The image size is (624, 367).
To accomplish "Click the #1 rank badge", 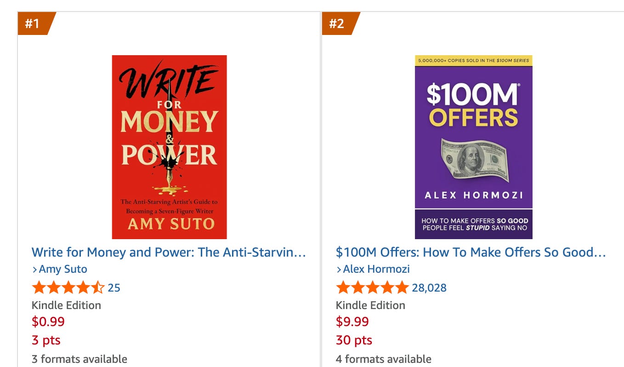I will [34, 23].
